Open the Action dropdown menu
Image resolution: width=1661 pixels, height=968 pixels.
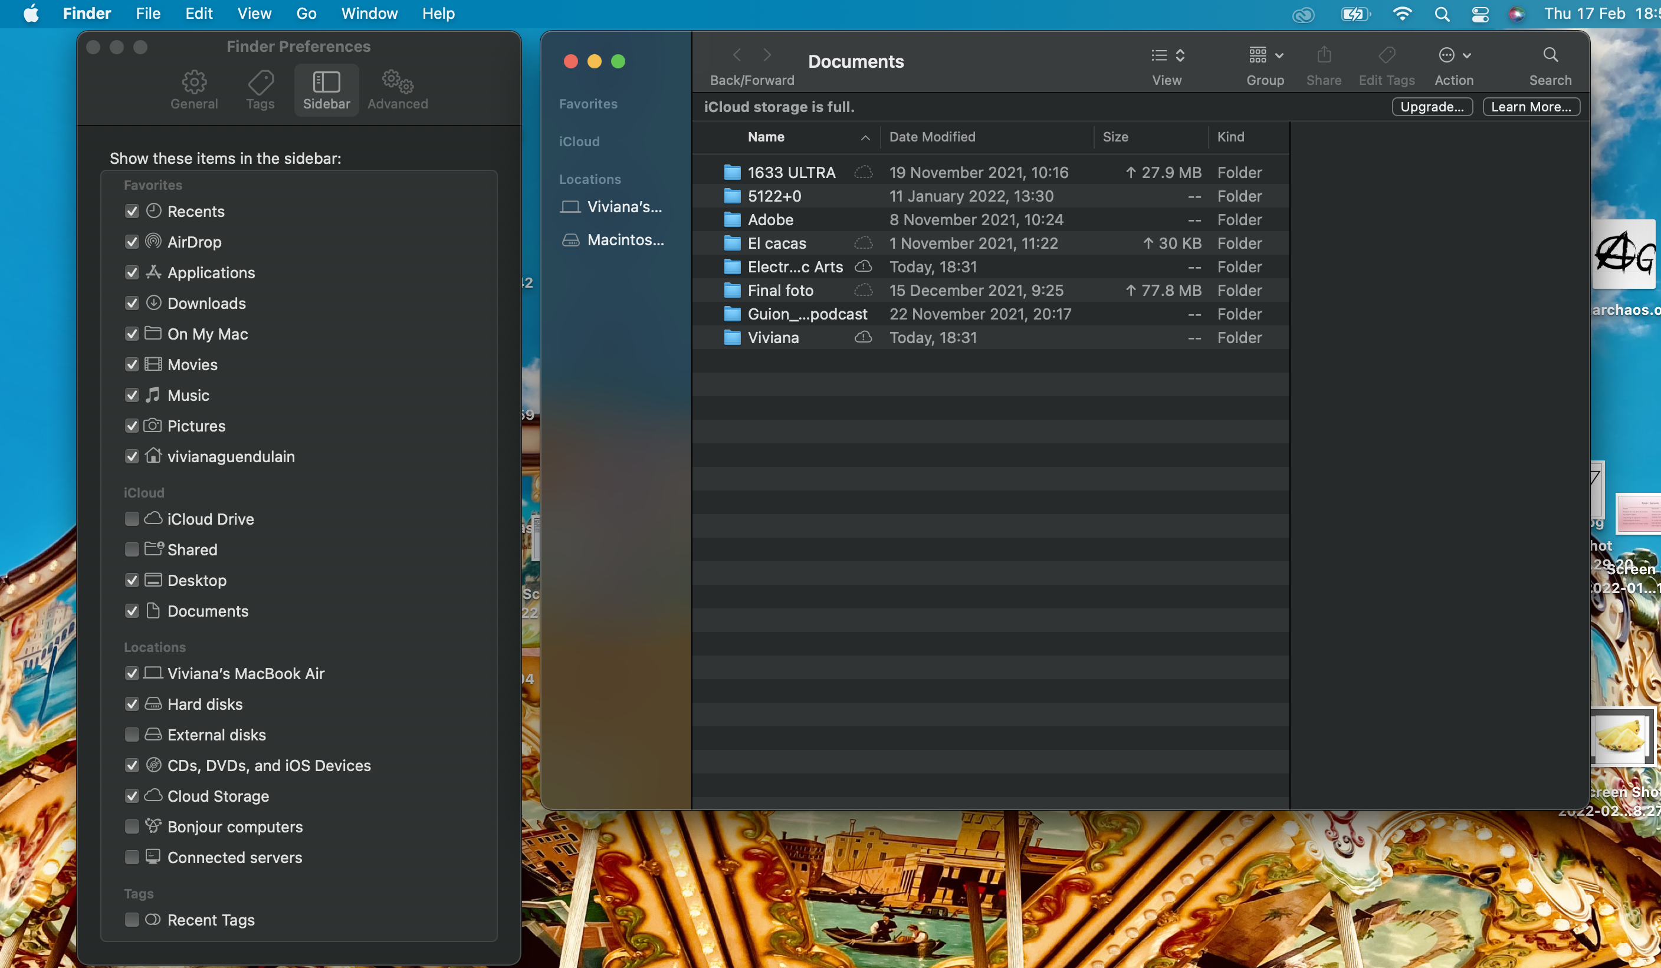tap(1454, 55)
